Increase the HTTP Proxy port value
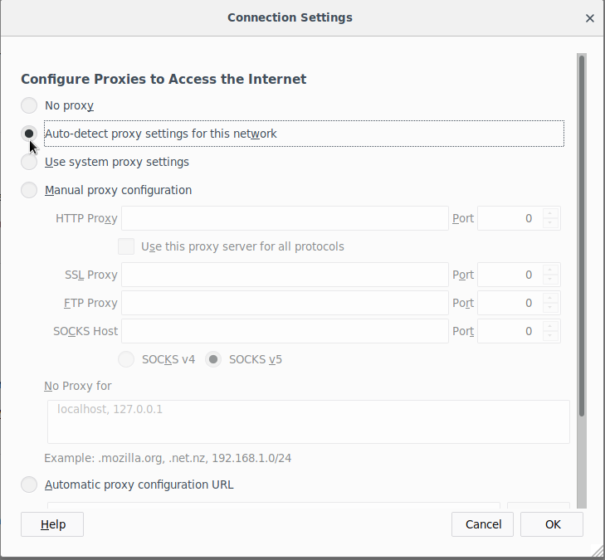The image size is (605, 560). [551, 213]
